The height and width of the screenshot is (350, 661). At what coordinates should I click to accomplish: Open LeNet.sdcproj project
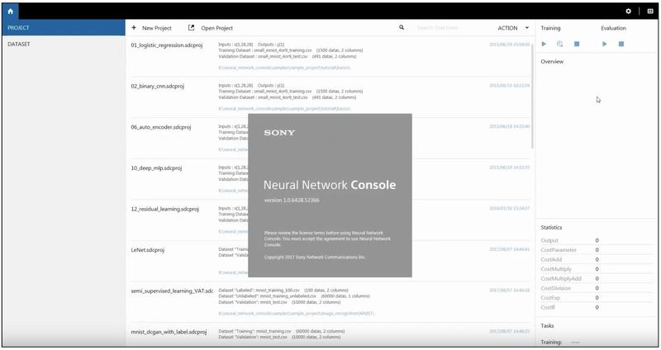[x=148, y=250]
